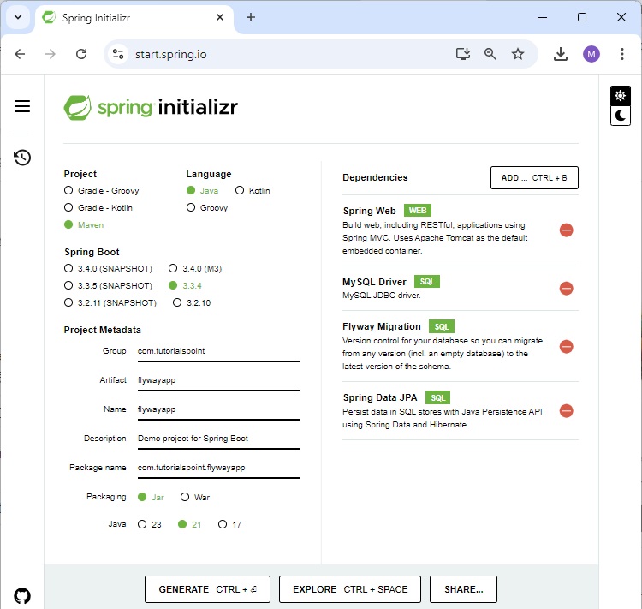This screenshot has width=642, height=609.
Task: Select Java version 23
Action: point(150,524)
